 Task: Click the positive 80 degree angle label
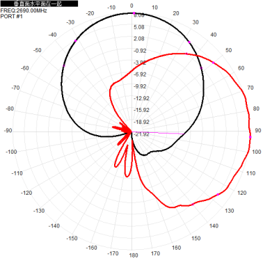click(x=256, y=109)
